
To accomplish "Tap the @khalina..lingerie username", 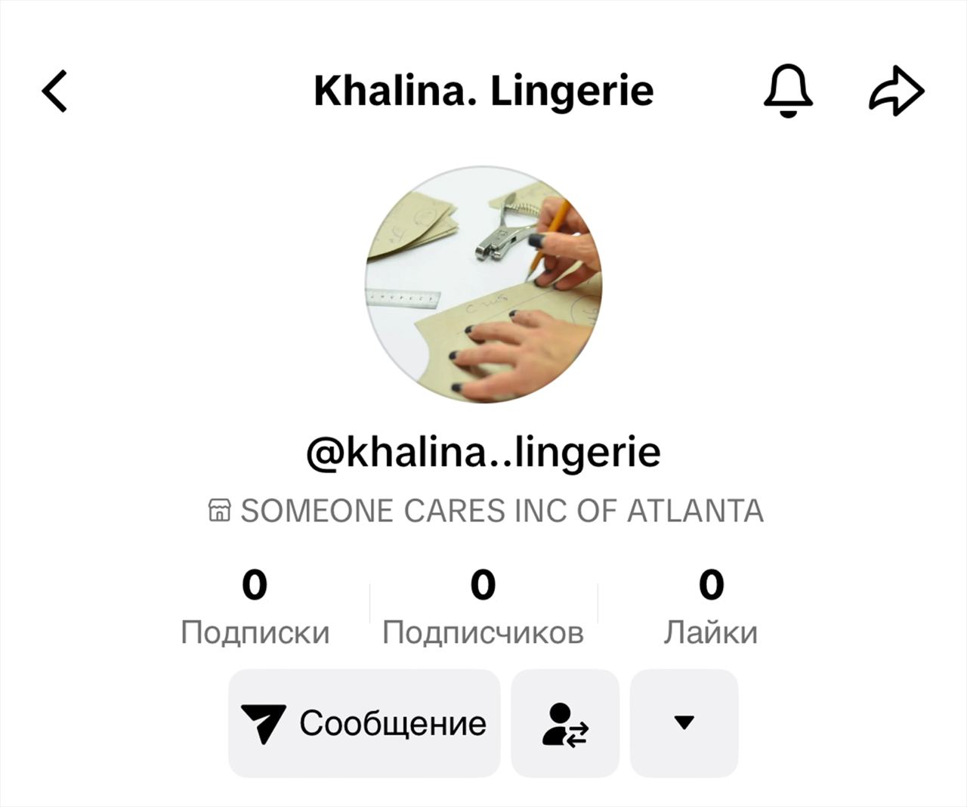I will (483, 453).
